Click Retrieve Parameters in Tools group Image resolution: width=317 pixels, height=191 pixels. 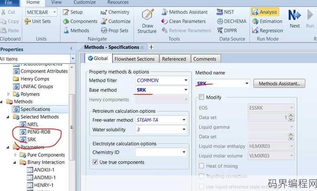186,30
